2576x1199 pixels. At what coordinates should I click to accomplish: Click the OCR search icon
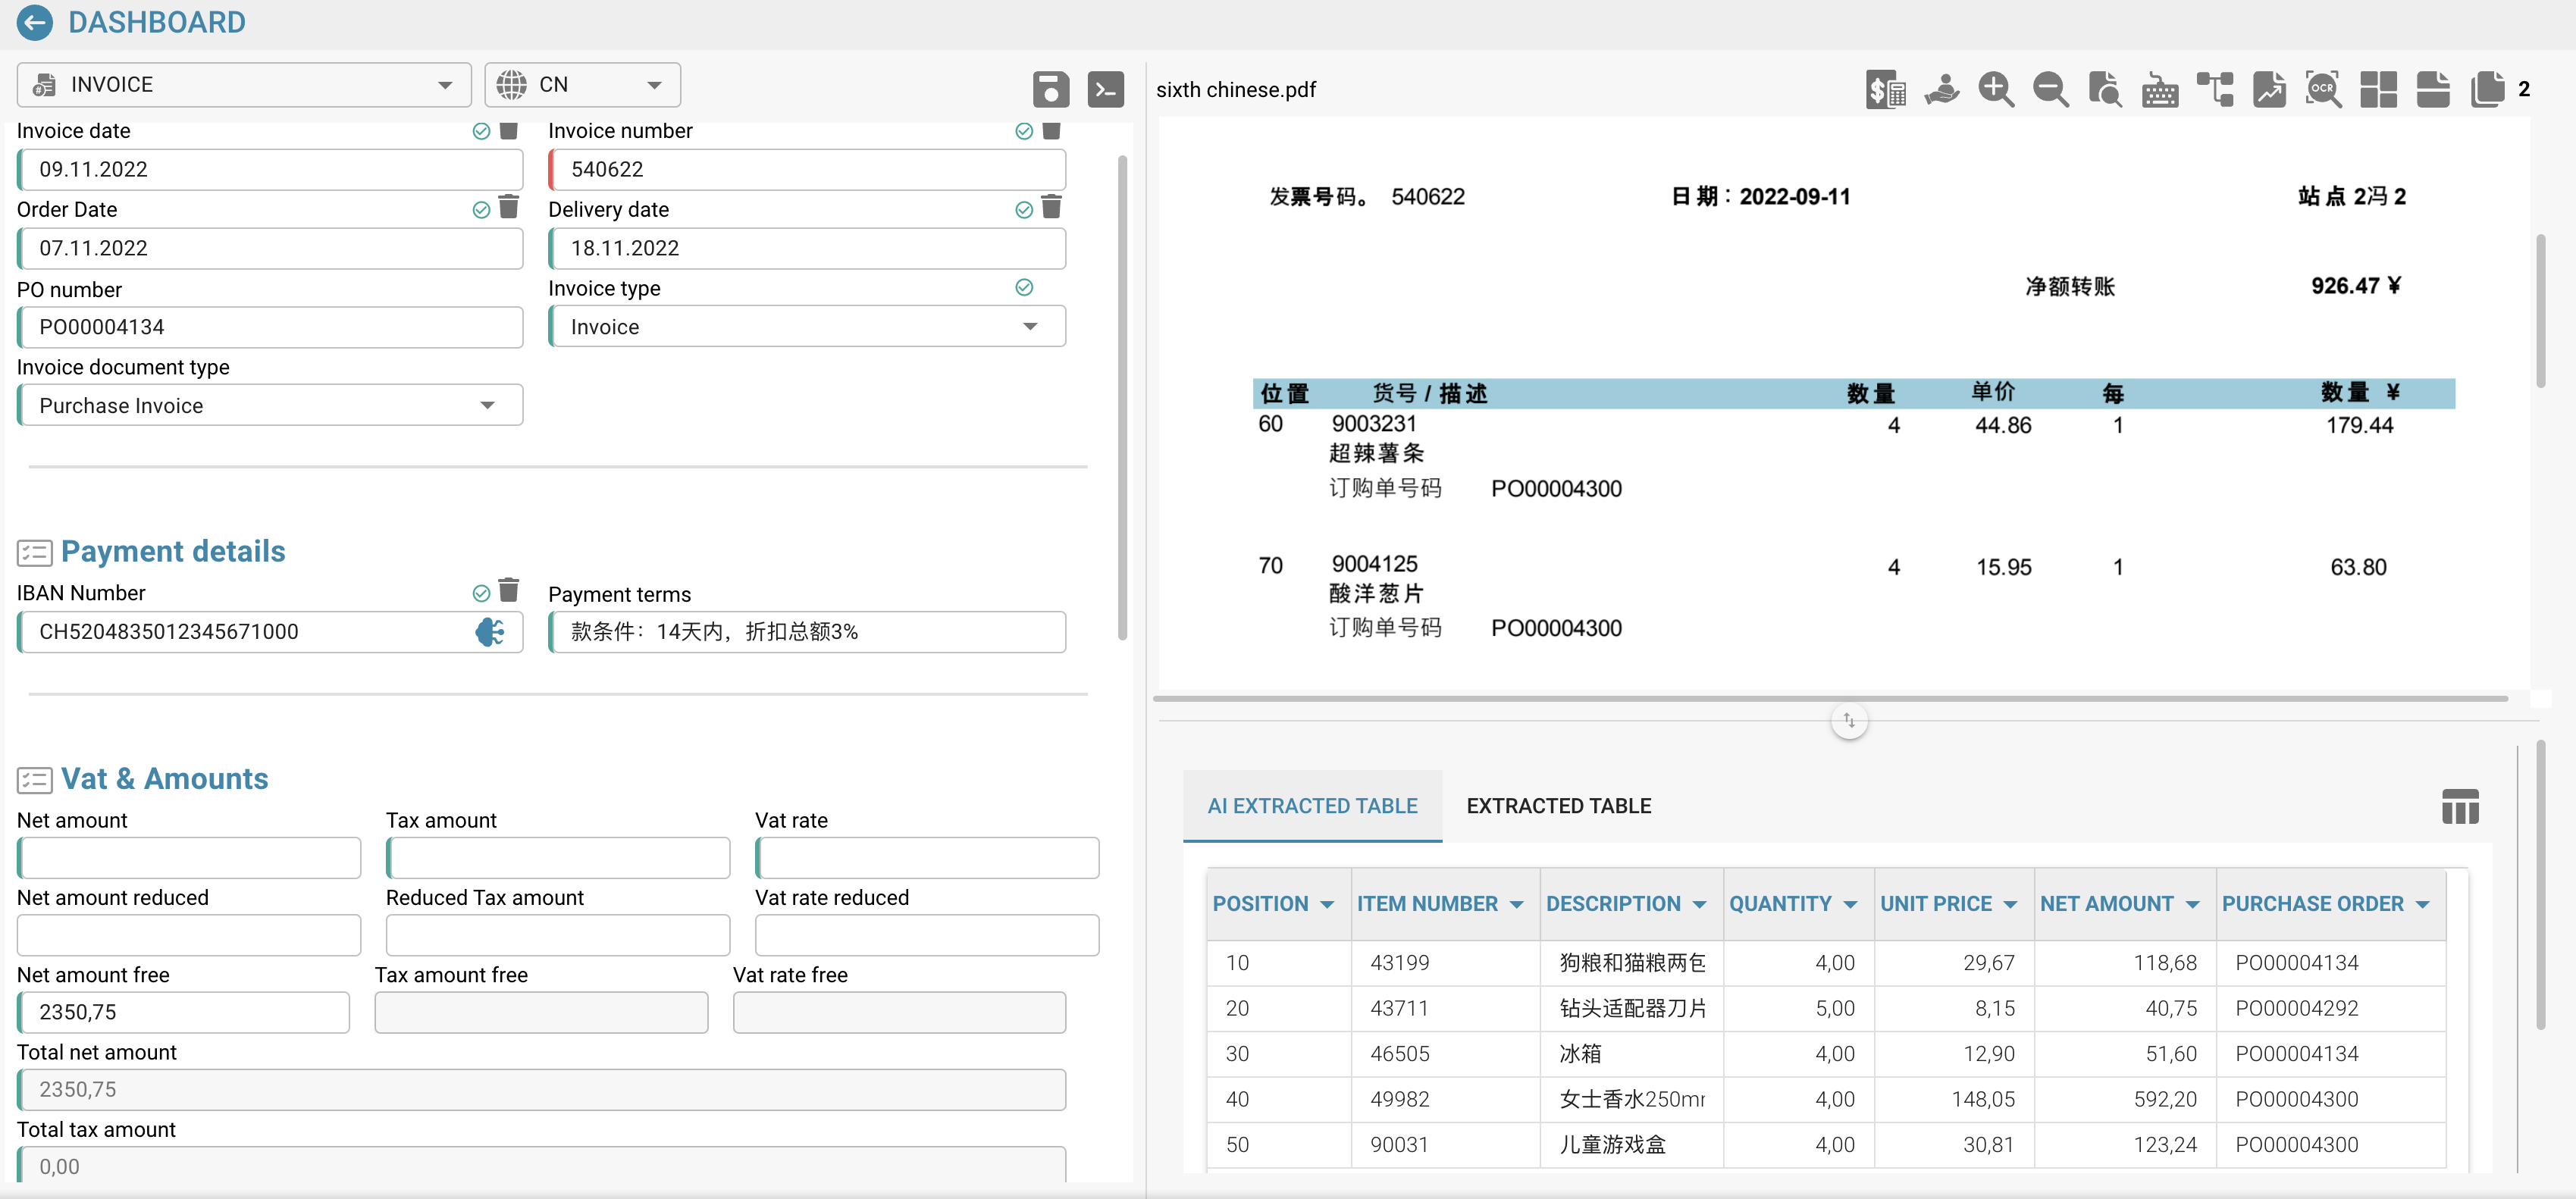click(2322, 89)
